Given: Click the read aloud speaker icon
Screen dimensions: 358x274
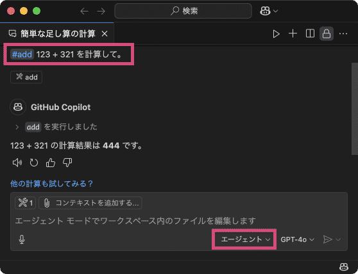Looking at the screenshot, I should 17,163.
